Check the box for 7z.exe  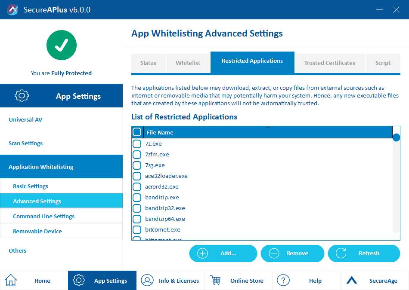[137, 143]
